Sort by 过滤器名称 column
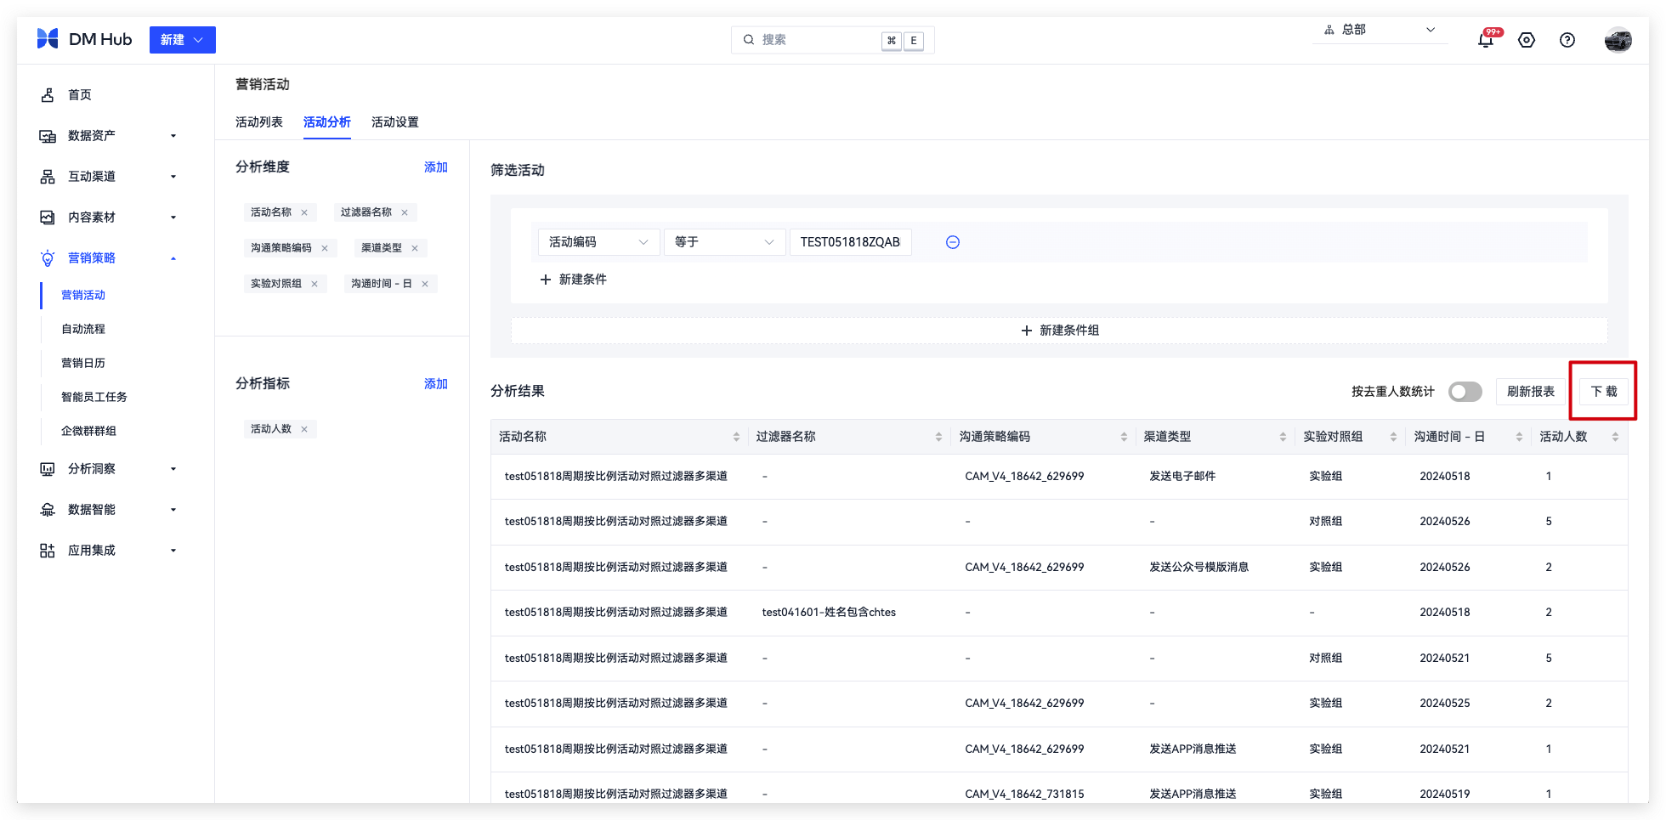 click(938, 437)
